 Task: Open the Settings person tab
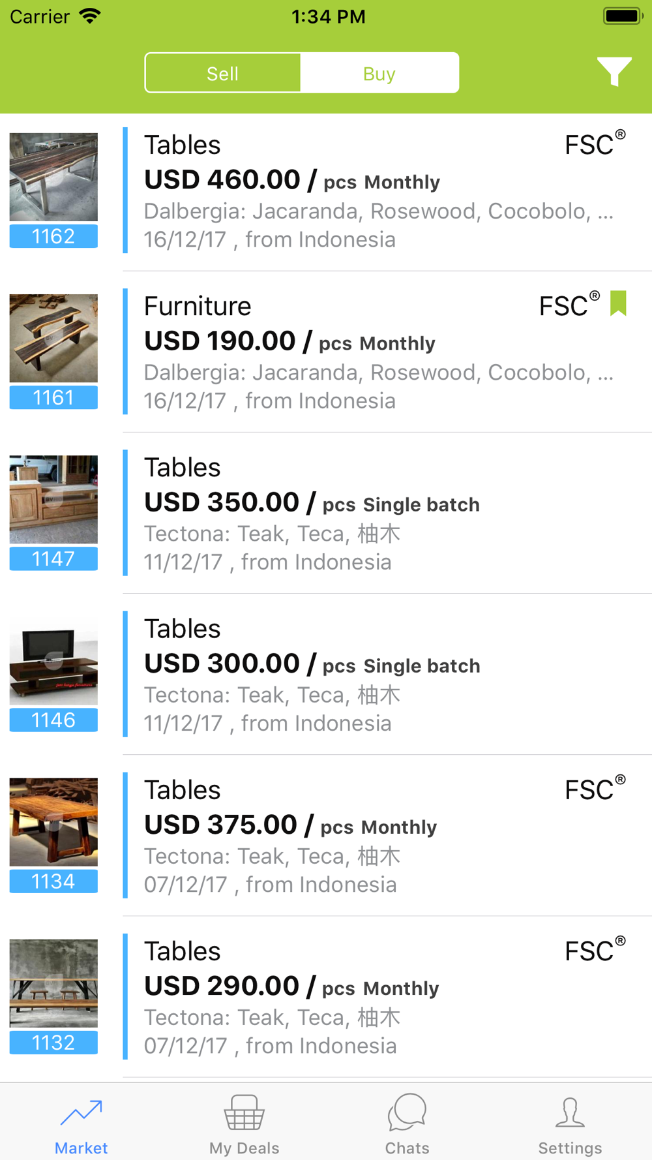point(570,1125)
